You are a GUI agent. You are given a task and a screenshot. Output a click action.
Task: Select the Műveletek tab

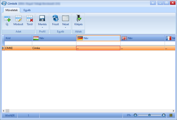[12, 10]
